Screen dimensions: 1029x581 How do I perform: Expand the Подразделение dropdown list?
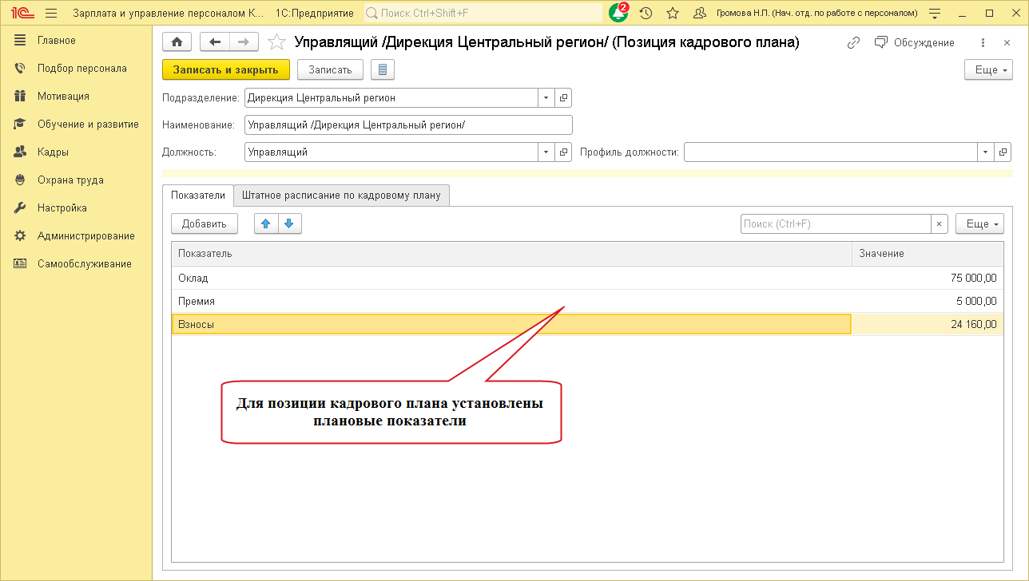tap(546, 98)
